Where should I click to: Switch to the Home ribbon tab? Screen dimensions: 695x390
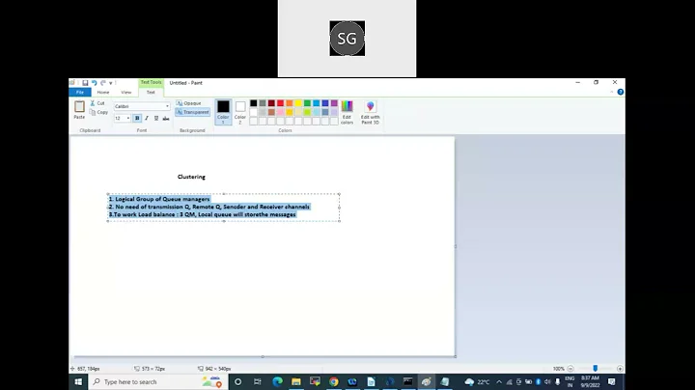[x=103, y=92]
